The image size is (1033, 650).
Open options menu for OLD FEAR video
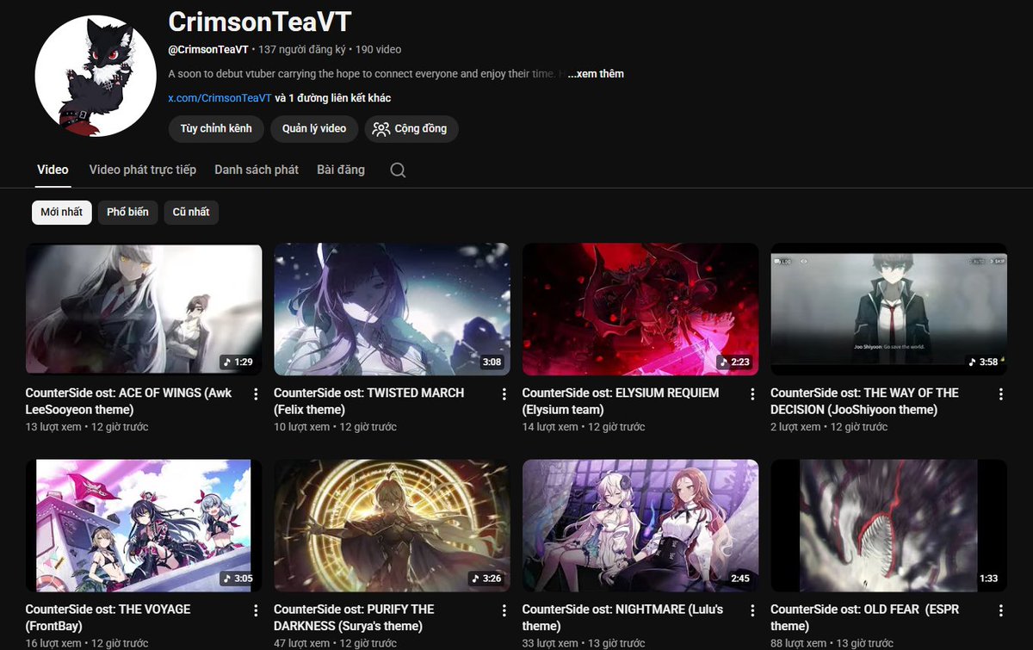coord(1001,610)
